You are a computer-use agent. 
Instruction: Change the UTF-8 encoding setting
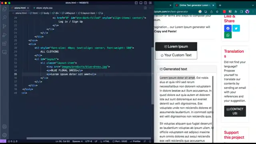coord(89,141)
